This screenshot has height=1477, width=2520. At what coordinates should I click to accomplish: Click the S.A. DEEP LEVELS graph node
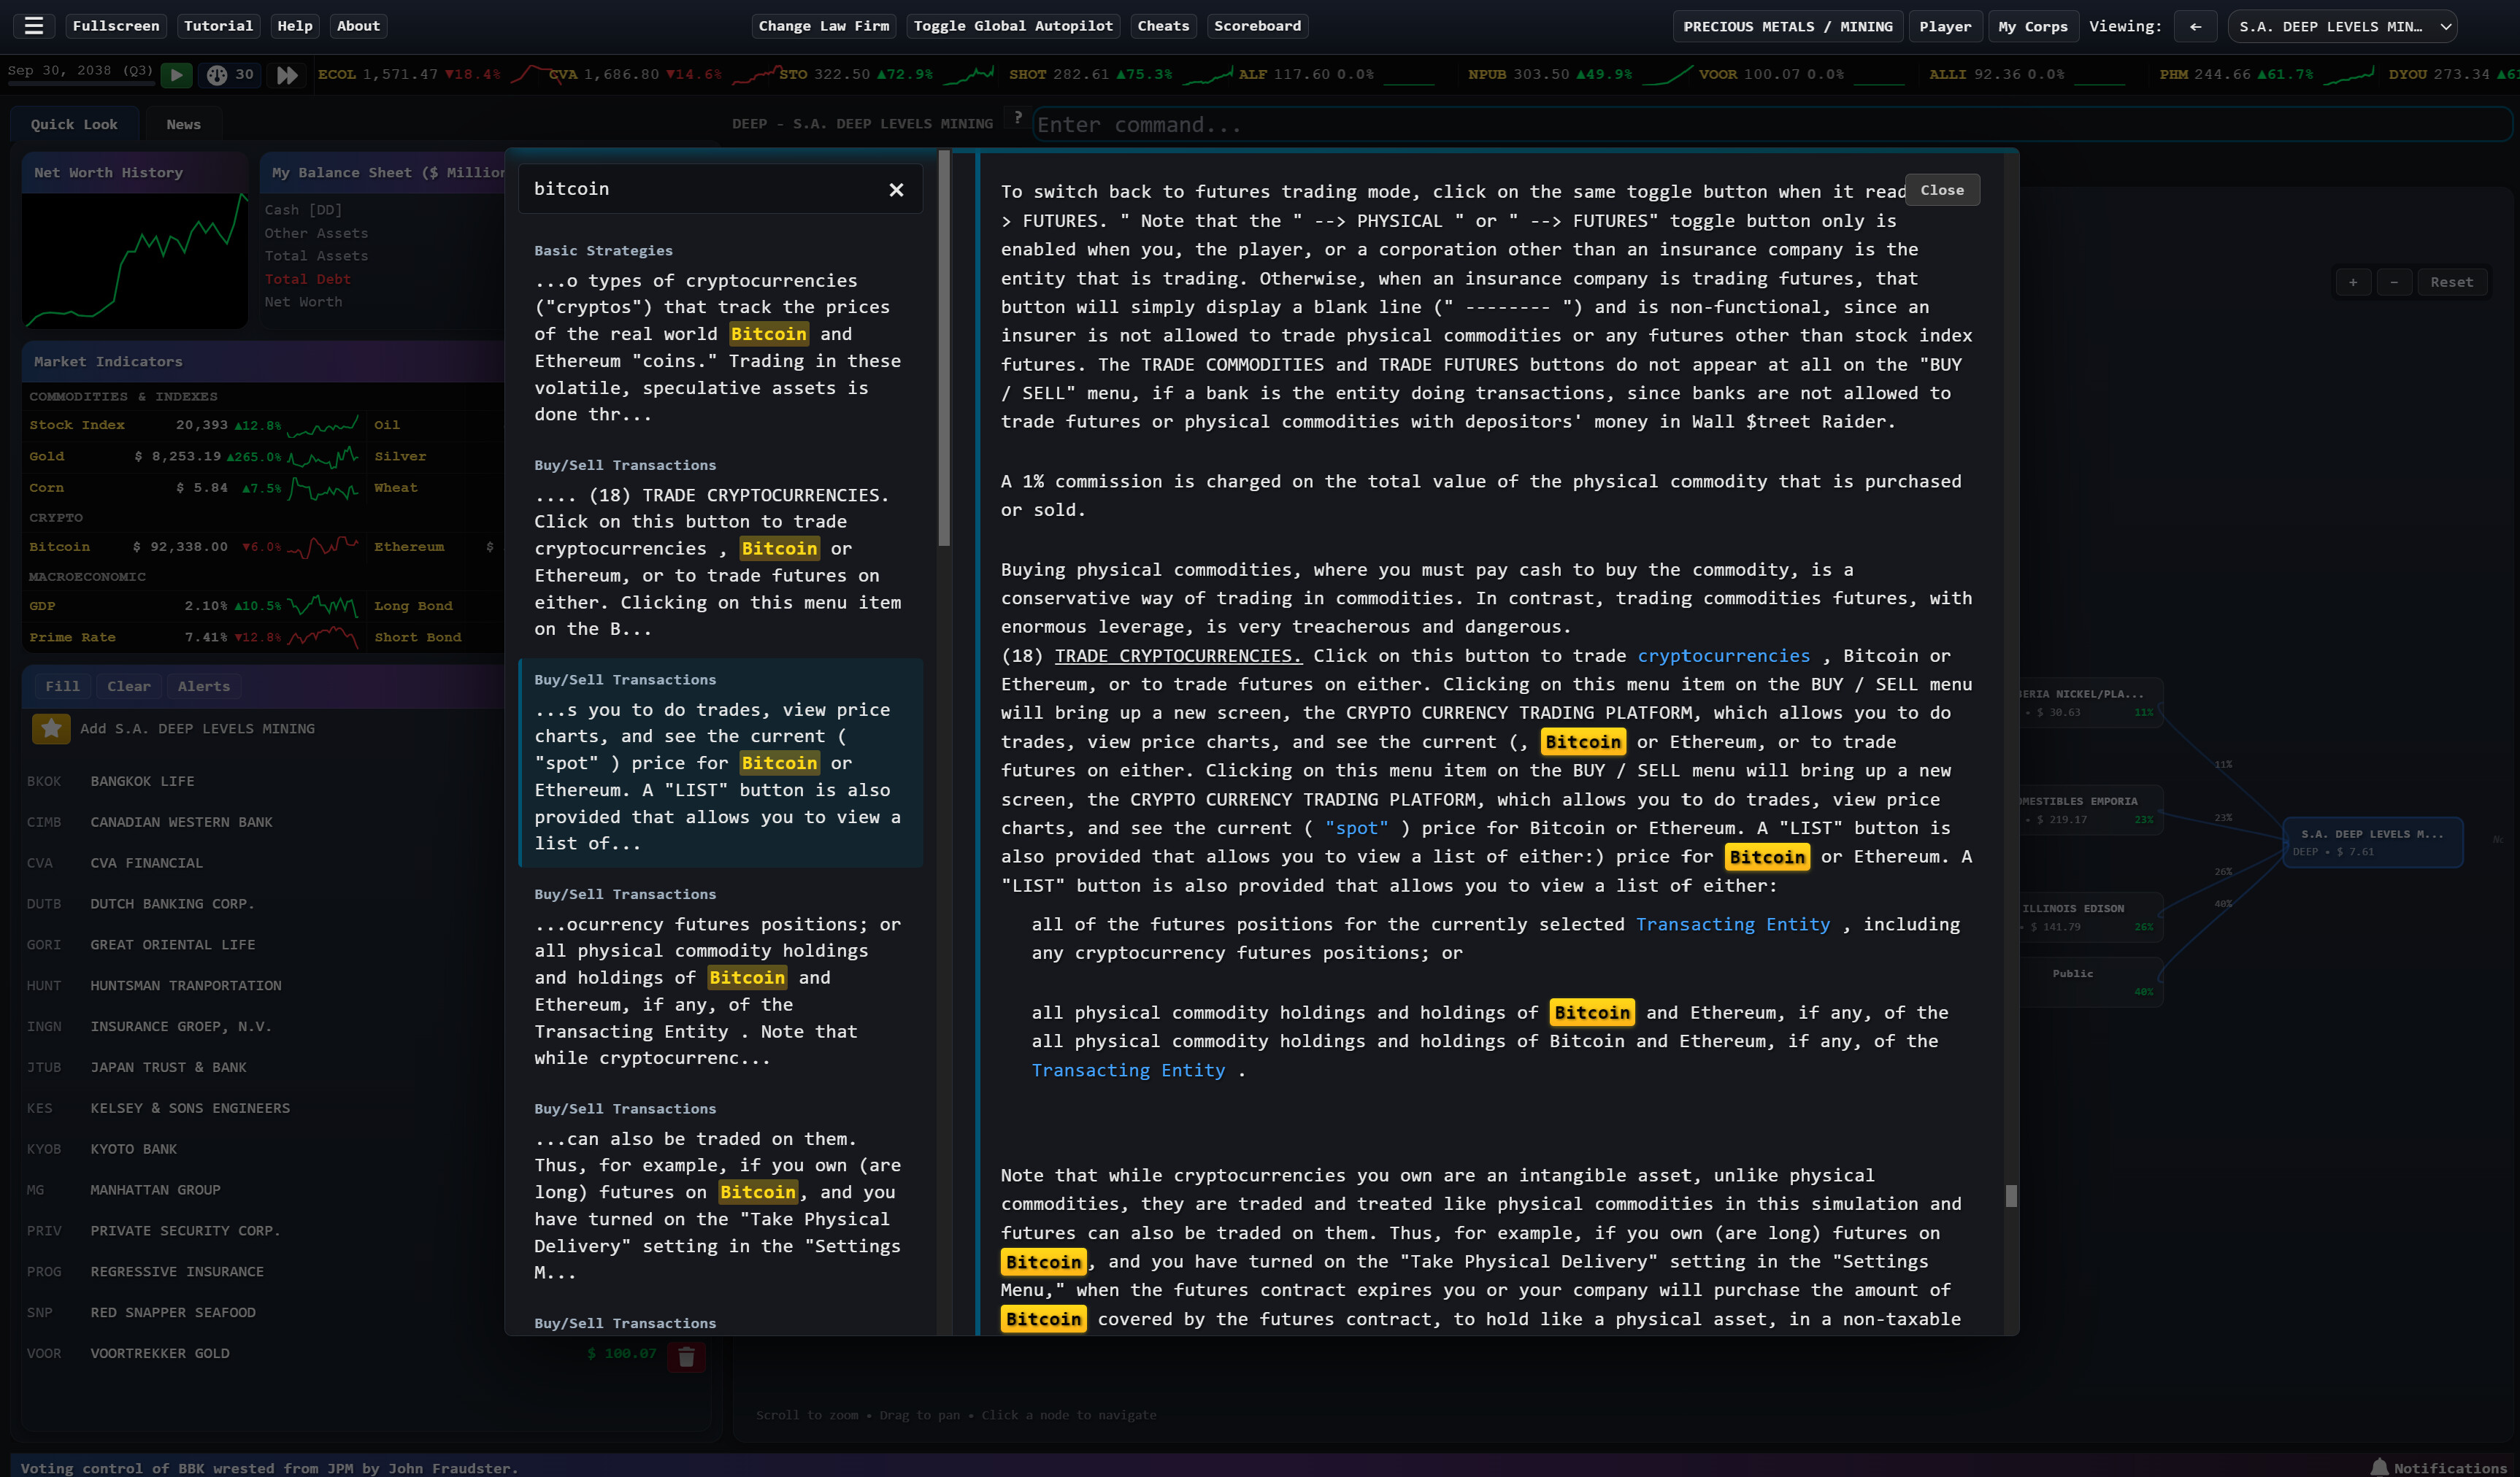pyautogui.click(x=2372, y=842)
